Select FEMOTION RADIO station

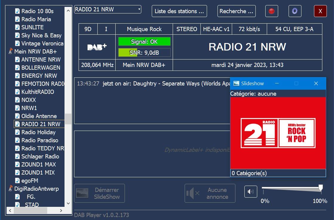coord(43,84)
